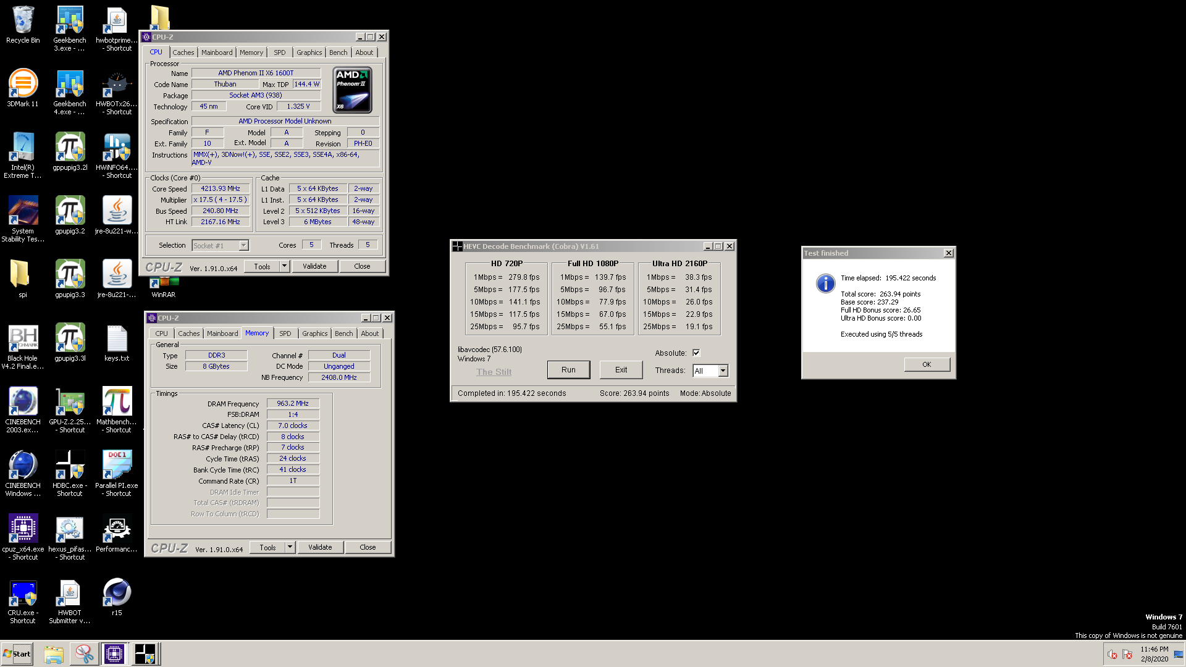
Task: Click the Start button
Action: tap(17, 653)
